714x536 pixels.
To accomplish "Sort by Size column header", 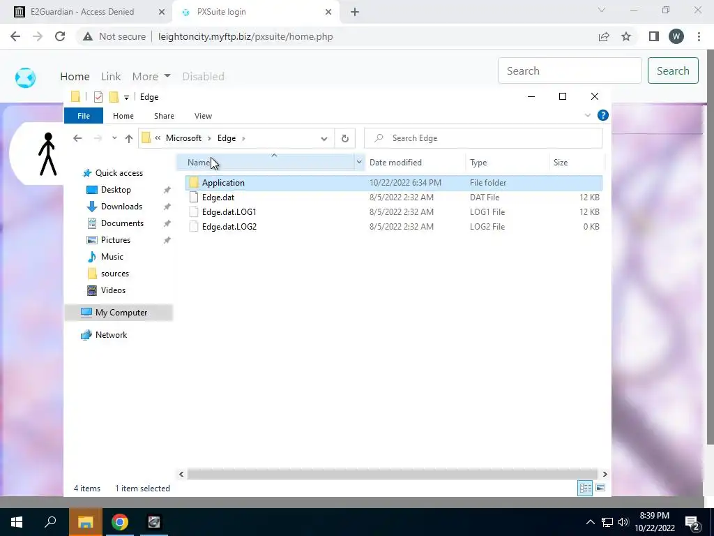I will (561, 162).
